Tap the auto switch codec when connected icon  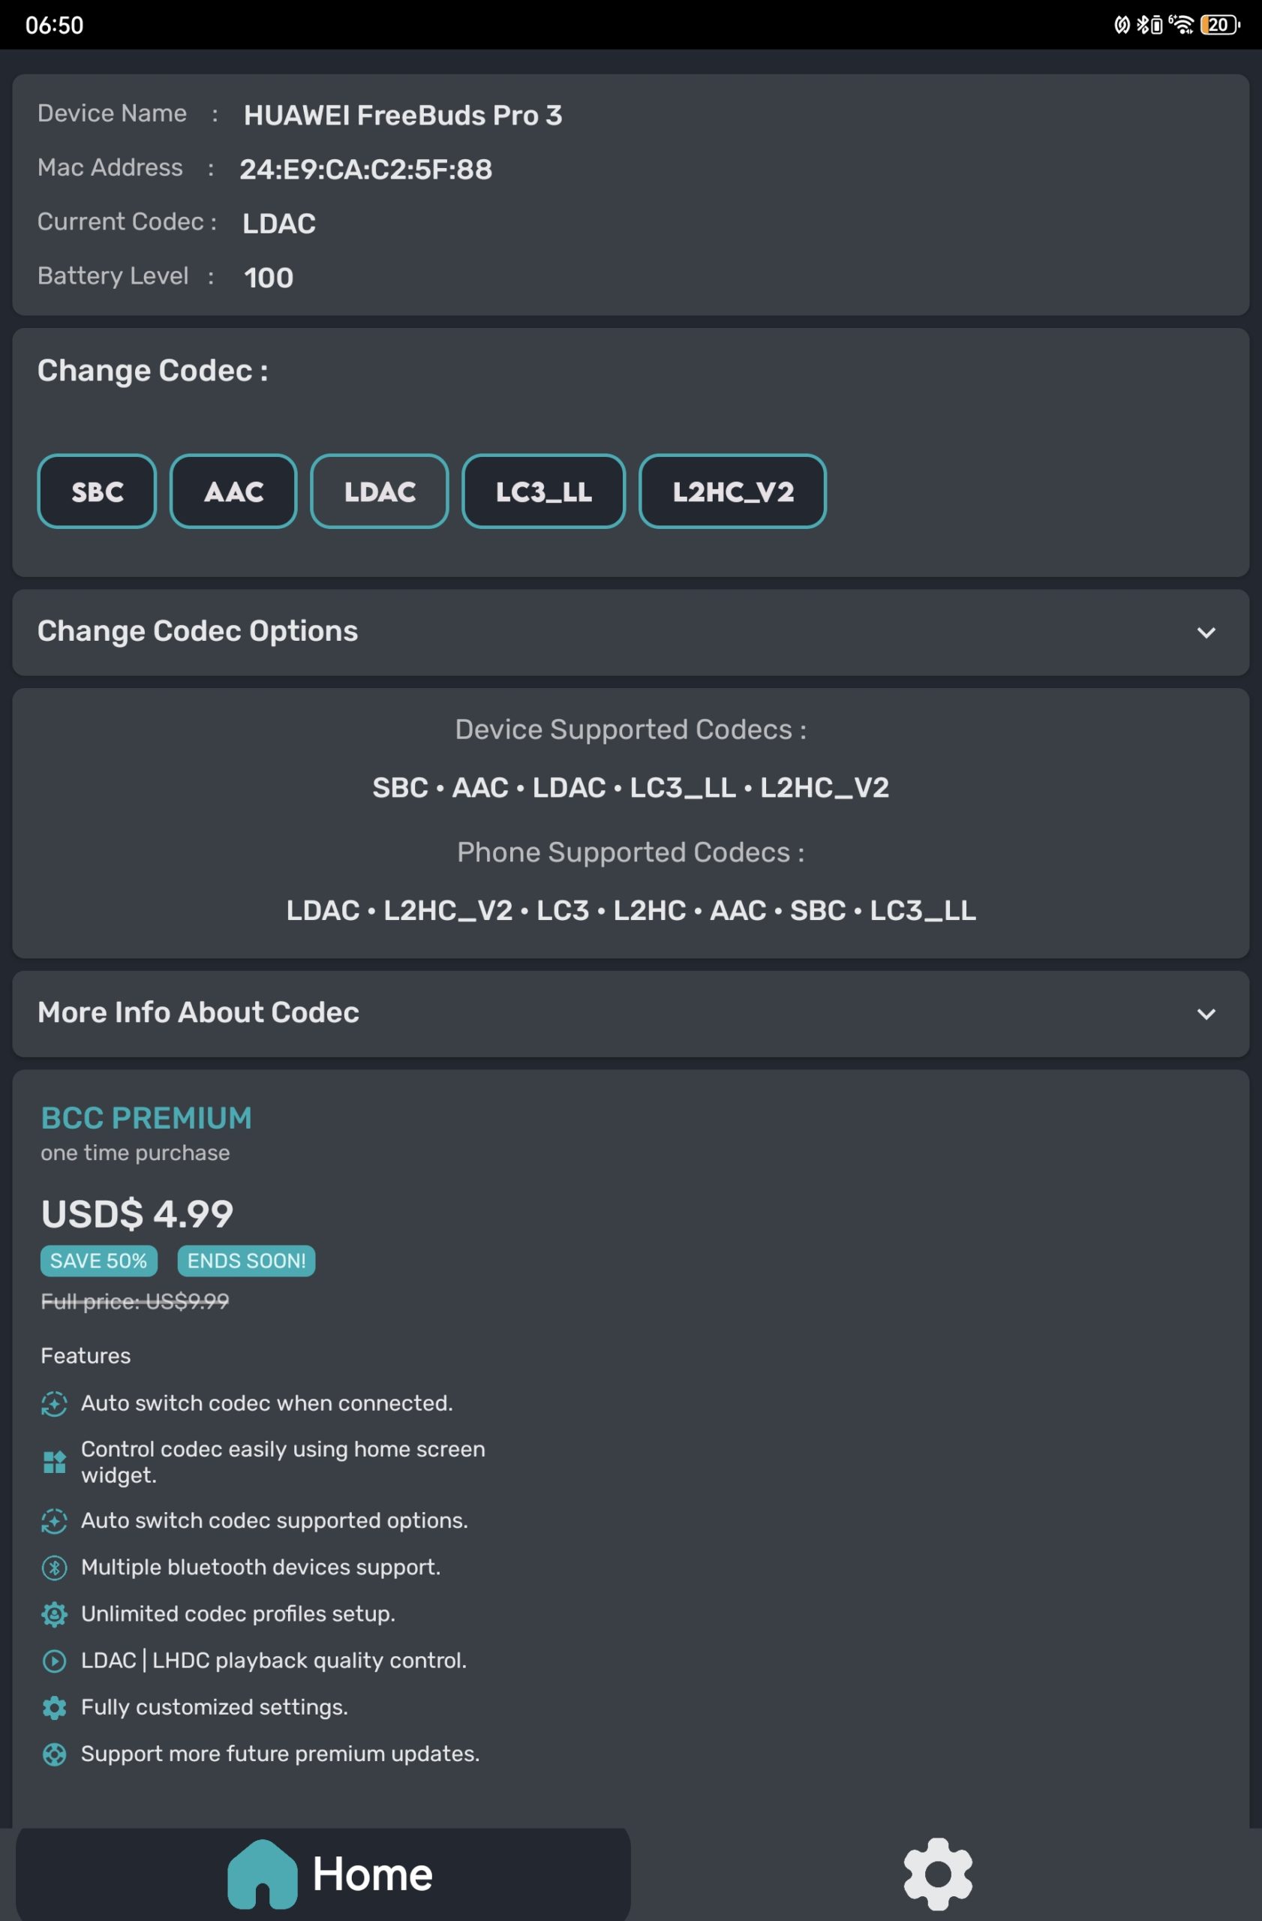(x=54, y=1404)
